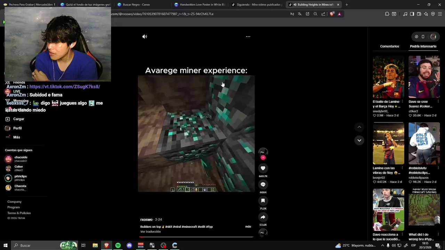Follow rxoswo with the red plus button
Viewport: 445px width, 250px height.
tap(263, 158)
